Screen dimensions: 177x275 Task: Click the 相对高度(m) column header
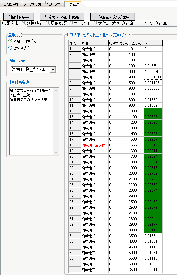point(118,43)
